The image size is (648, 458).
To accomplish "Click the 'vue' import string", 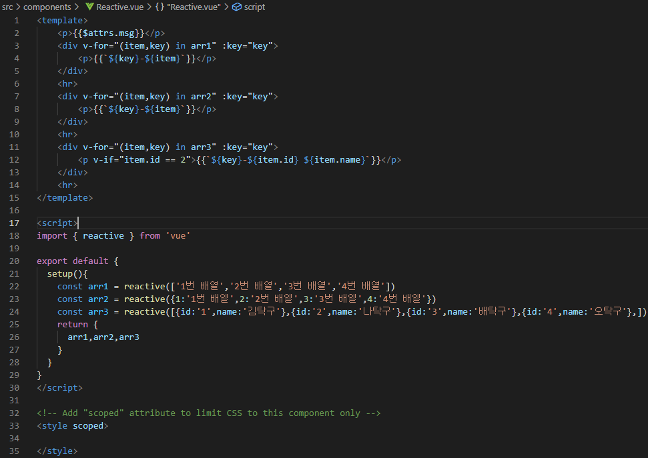I will click(x=178, y=236).
